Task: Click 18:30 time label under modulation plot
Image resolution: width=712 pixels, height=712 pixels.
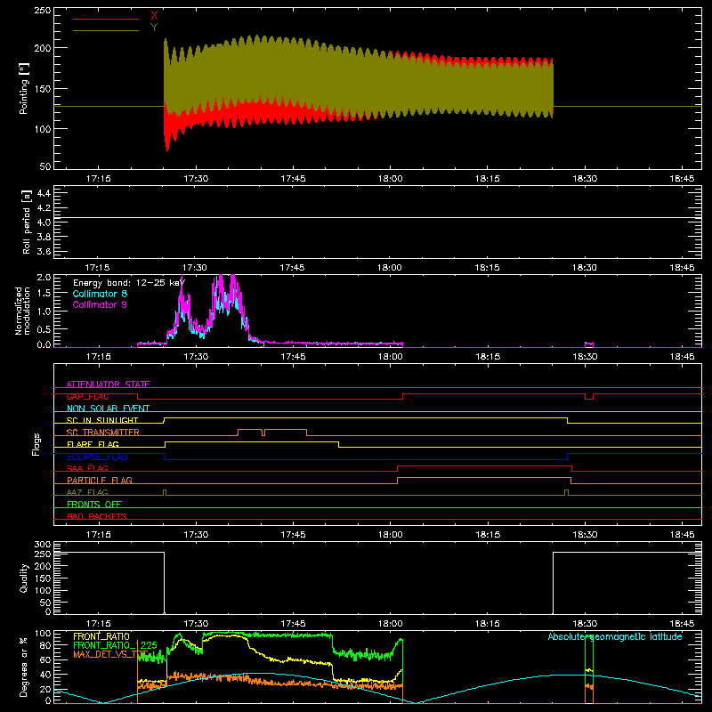Action: click(585, 357)
